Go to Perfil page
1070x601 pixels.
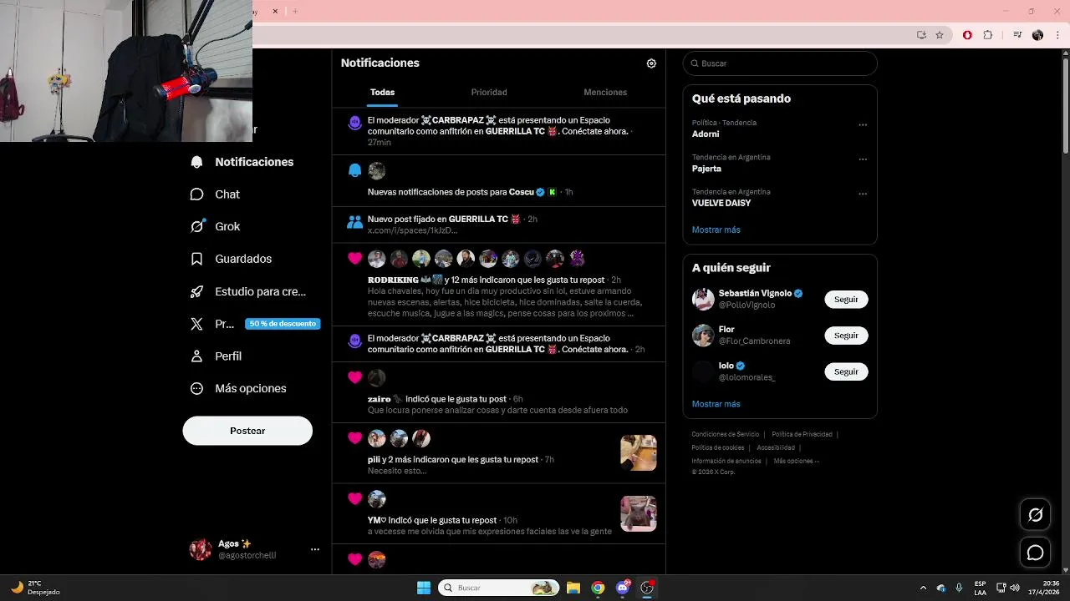217,356
